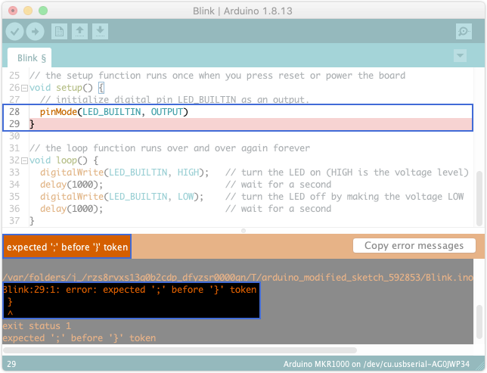Select the Blink sketch tab

click(29, 58)
